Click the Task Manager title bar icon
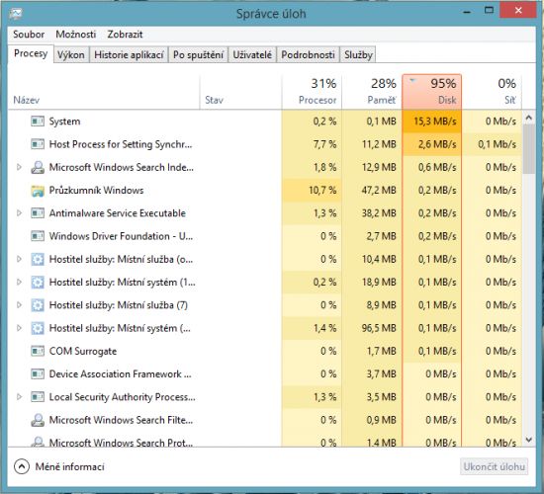Screen dimensions: 544x494 pyautogui.click(x=16, y=13)
